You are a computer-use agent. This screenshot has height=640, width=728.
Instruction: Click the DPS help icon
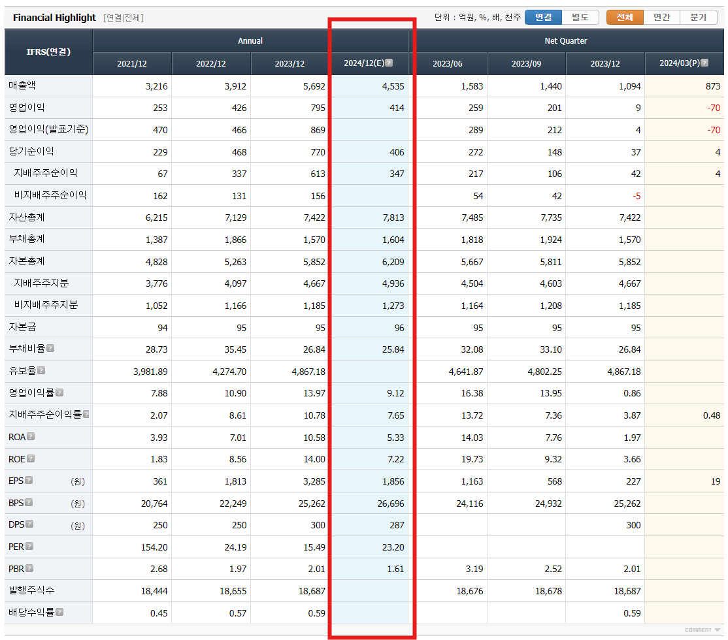29,524
